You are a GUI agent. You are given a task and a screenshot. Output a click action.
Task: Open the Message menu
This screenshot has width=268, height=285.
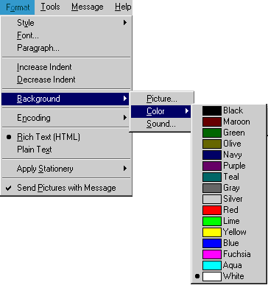click(x=88, y=7)
